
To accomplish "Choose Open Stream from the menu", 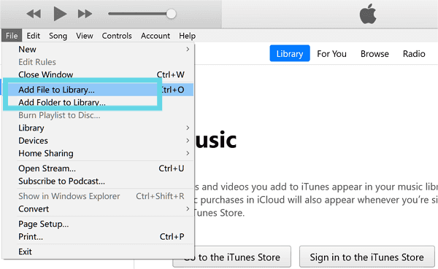I will point(98,168).
